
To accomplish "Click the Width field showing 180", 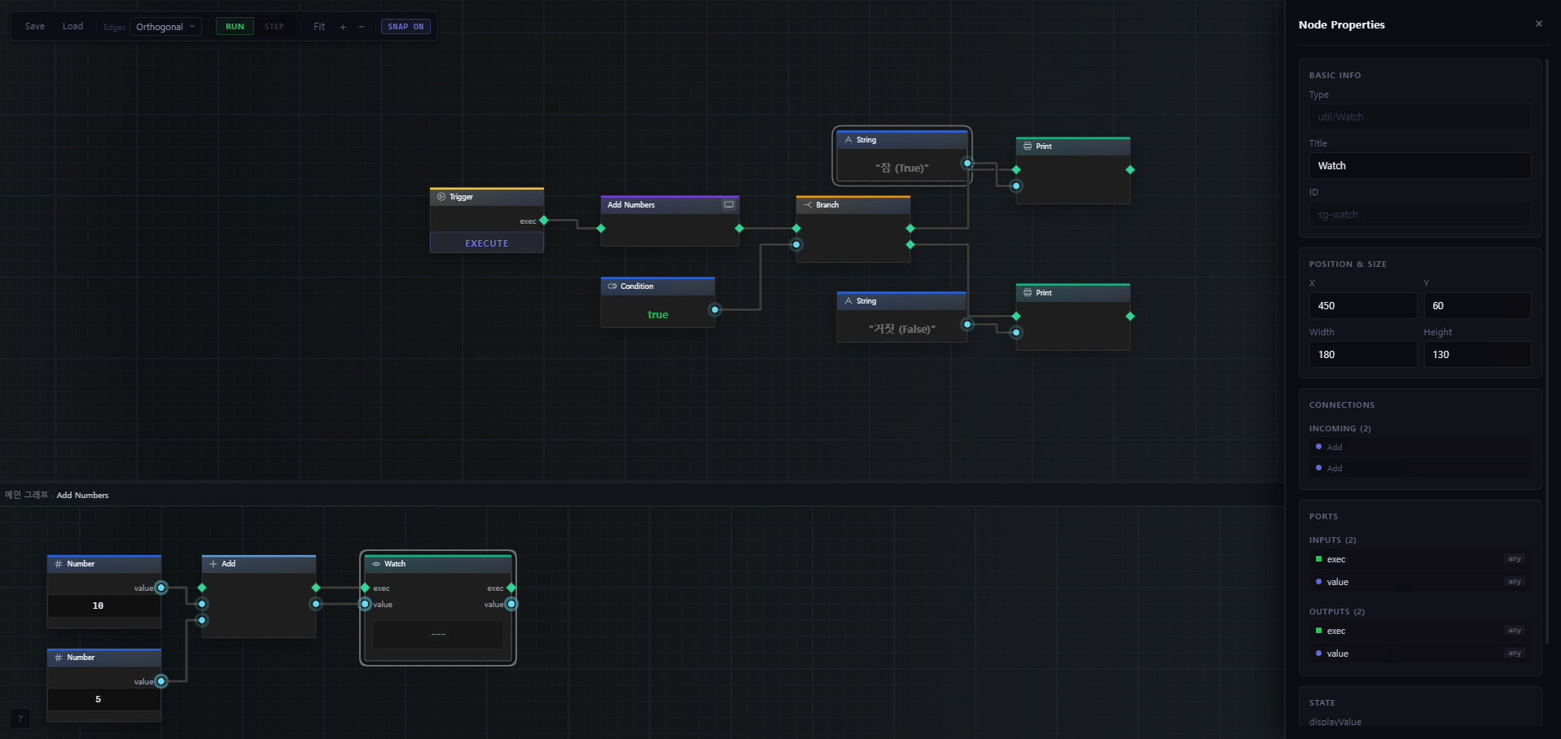I will pyautogui.click(x=1363, y=355).
